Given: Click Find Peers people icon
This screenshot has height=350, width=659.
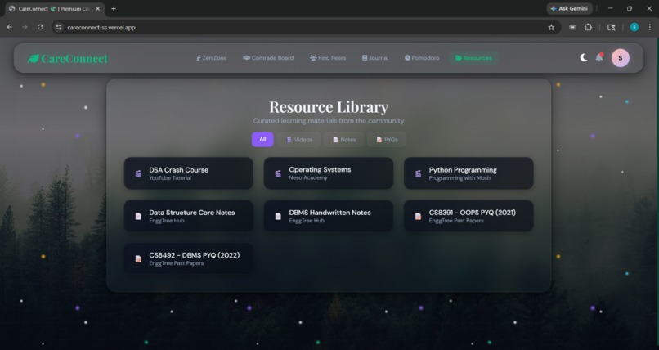Looking at the screenshot, I should coord(313,58).
